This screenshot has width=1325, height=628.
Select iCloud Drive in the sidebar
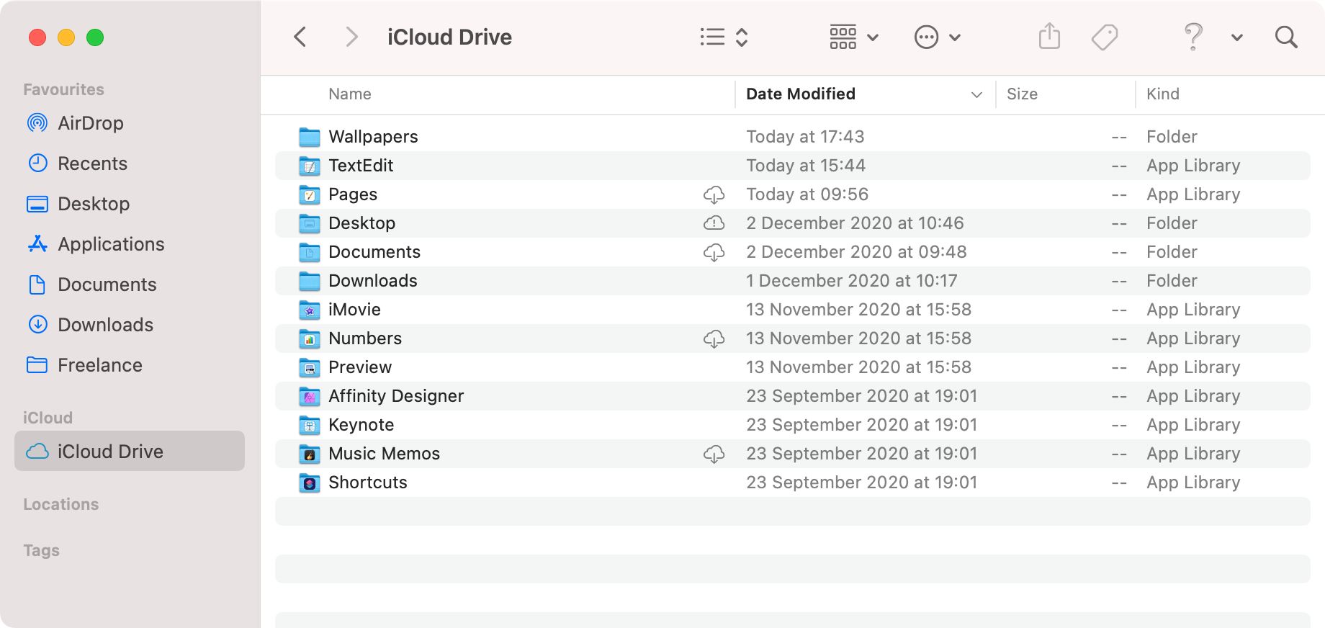tap(130, 451)
